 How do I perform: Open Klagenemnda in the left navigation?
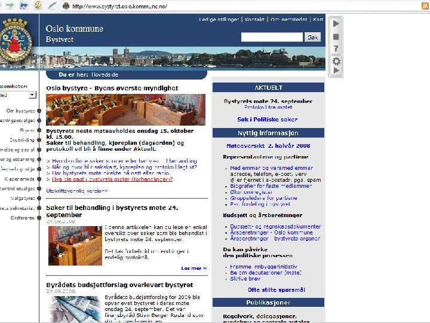coord(19,179)
